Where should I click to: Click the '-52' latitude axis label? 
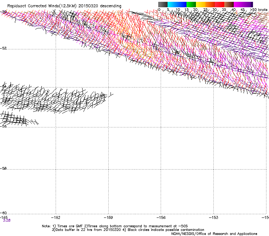(3, 48)
